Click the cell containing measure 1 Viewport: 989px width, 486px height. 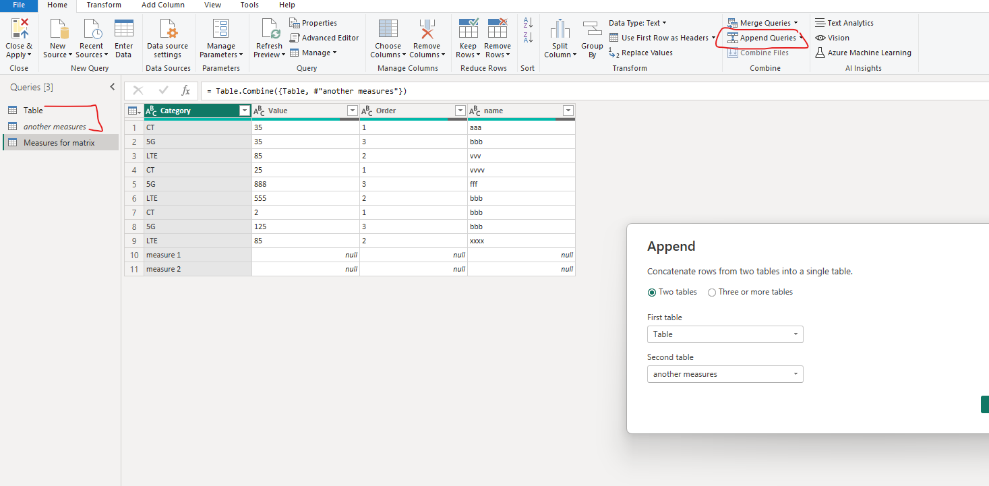198,255
